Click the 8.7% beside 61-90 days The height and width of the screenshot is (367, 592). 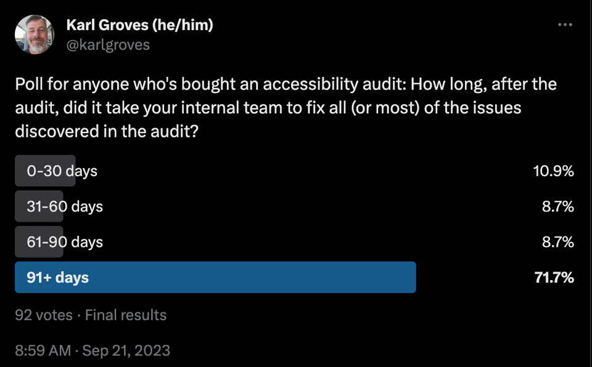[558, 242]
